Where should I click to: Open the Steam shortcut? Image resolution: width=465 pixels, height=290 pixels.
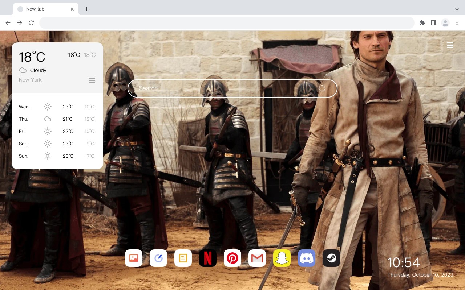pos(331,258)
